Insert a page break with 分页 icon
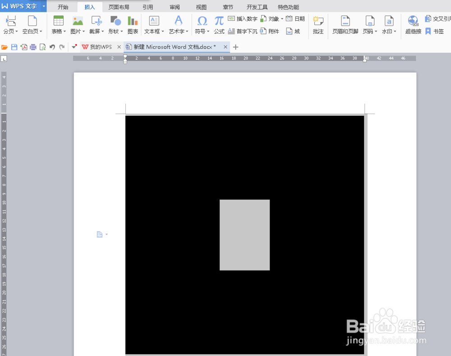451x356 pixels. click(11, 21)
